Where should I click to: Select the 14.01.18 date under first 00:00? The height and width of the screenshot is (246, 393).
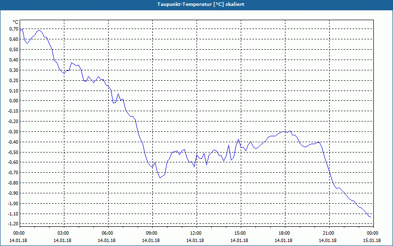coord(18,241)
